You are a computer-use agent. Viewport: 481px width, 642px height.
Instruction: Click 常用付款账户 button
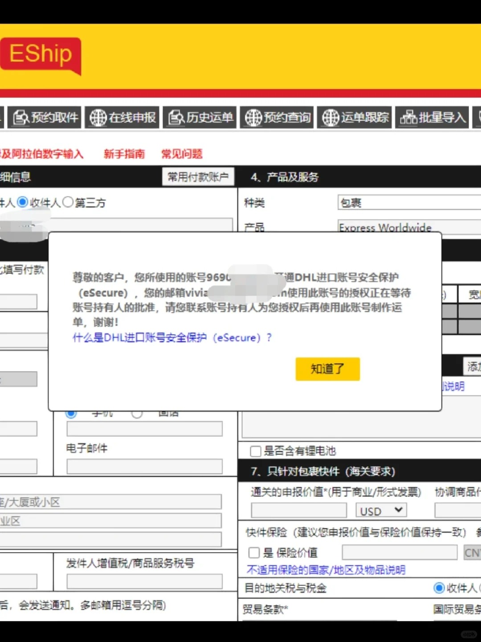pyautogui.click(x=198, y=177)
